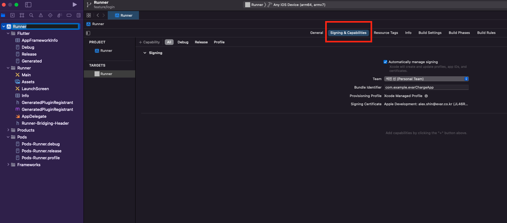Open the Find navigator magnifier
Screen dimensions: 507x223
tap(31, 15)
